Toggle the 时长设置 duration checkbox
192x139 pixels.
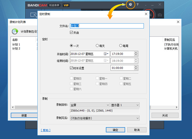tap(71, 68)
